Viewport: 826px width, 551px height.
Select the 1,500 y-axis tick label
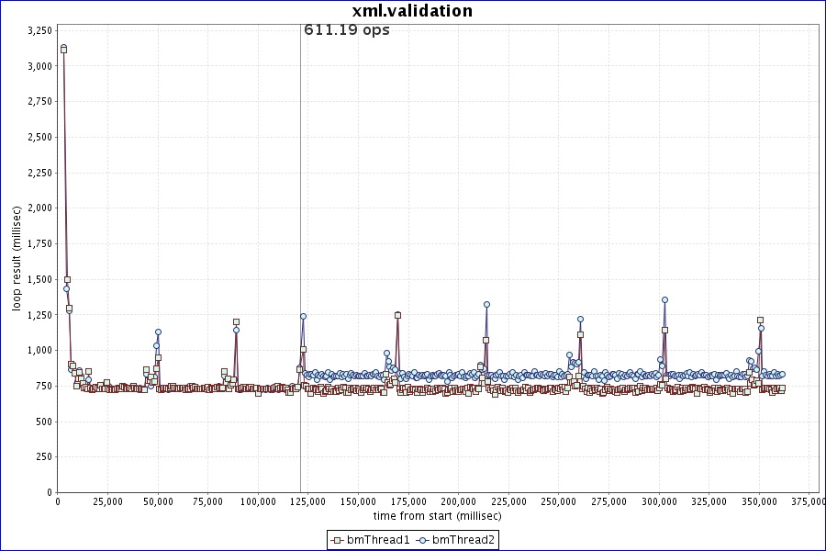(x=38, y=279)
